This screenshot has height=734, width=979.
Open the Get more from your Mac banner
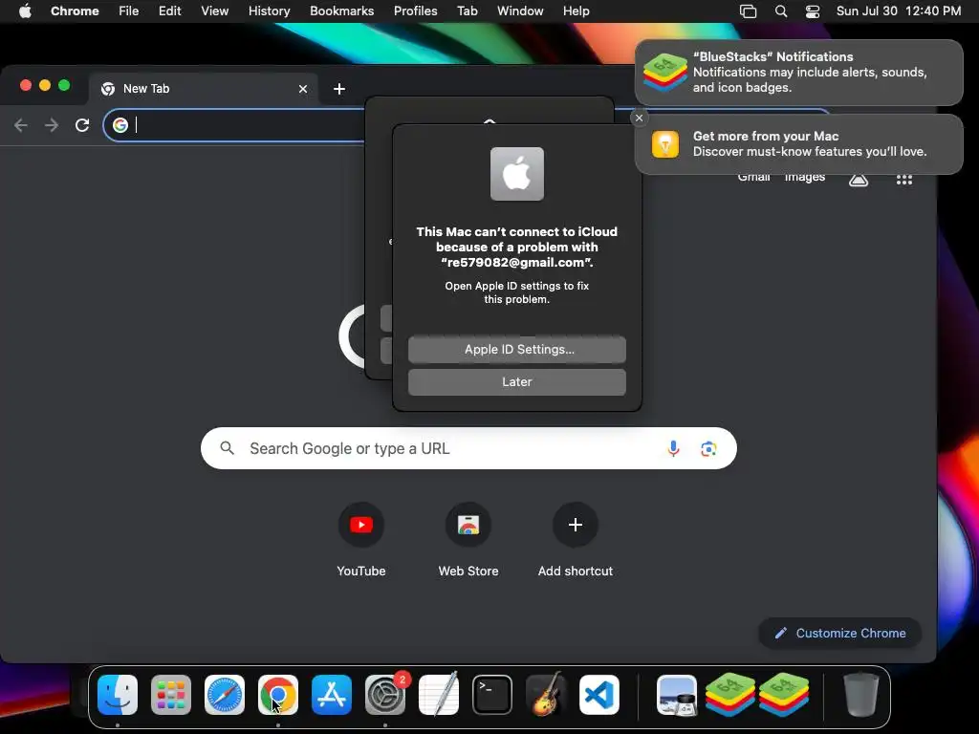coord(798,144)
